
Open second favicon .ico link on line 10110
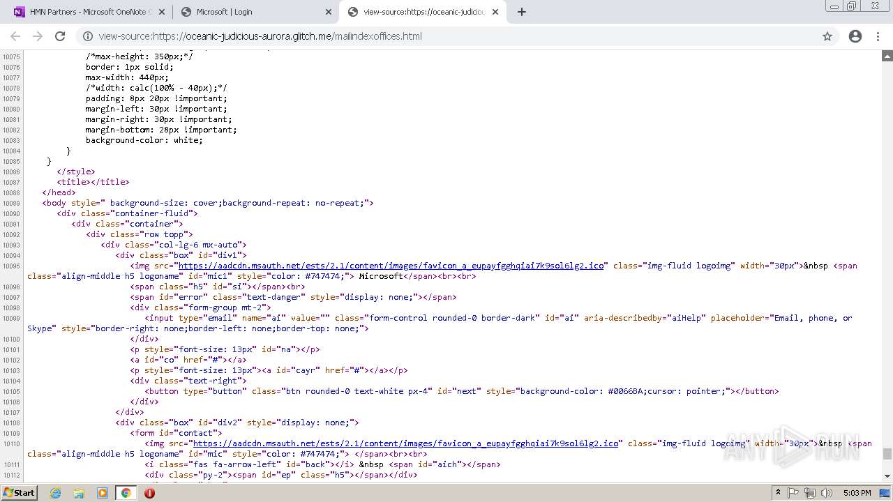[x=406, y=443]
